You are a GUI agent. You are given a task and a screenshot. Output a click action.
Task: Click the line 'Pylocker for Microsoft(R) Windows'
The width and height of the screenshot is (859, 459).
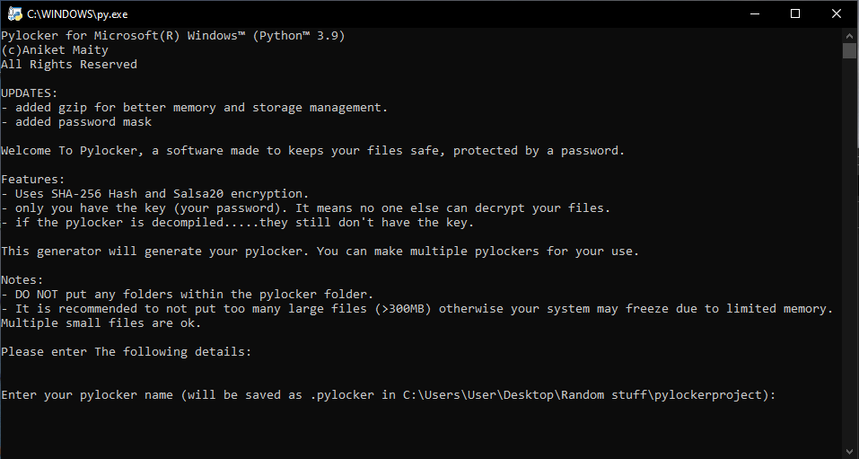[x=173, y=36]
